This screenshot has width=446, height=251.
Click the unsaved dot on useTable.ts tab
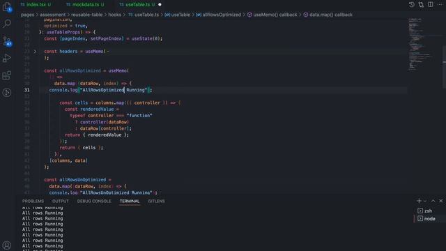click(x=160, y=5)
